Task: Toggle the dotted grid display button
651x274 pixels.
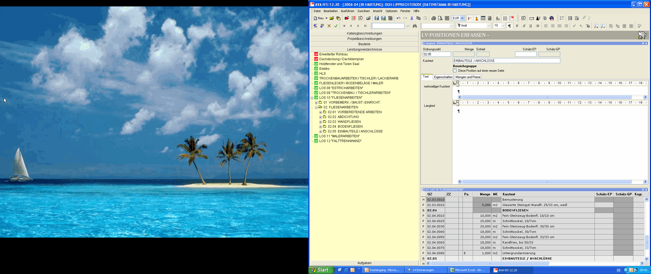Action: (505, 18)
